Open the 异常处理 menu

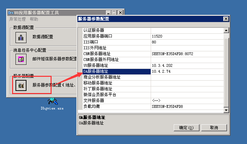[x=17, y=19]
